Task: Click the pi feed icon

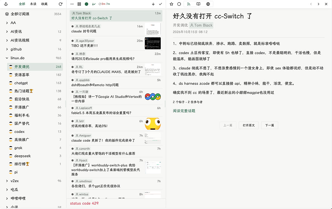Action: coord(11,172)
